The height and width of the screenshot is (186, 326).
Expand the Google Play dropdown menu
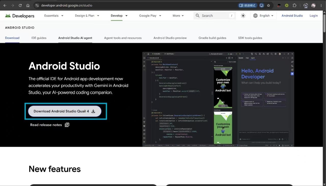pyautogui.click(x=150, y=16)
